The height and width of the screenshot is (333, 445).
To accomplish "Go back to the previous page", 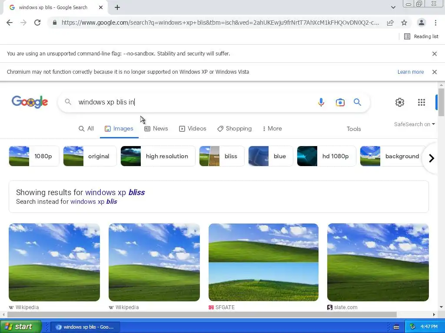I will tap(10, 23).
